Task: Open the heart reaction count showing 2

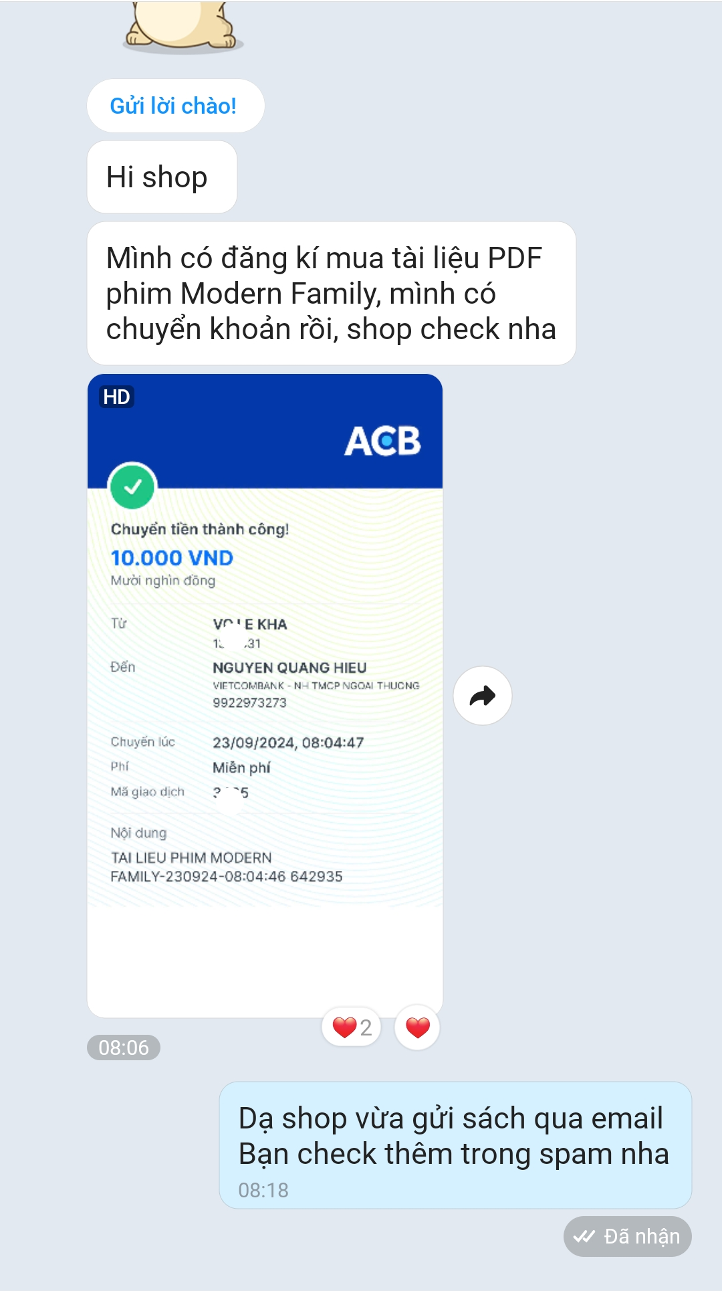Action: (352, 1027)
